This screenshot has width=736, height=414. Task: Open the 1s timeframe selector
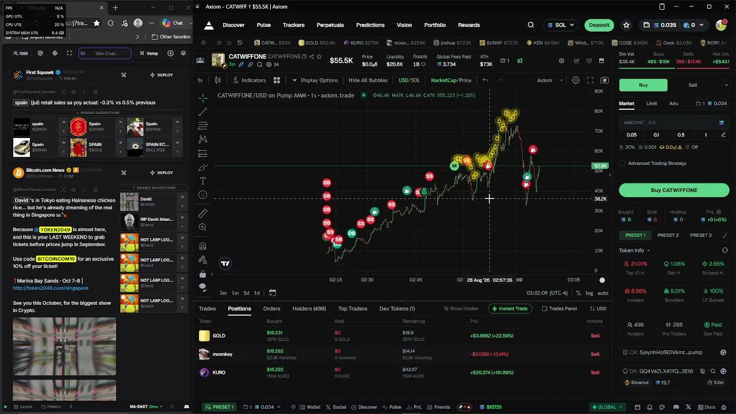tap(200, 80)
